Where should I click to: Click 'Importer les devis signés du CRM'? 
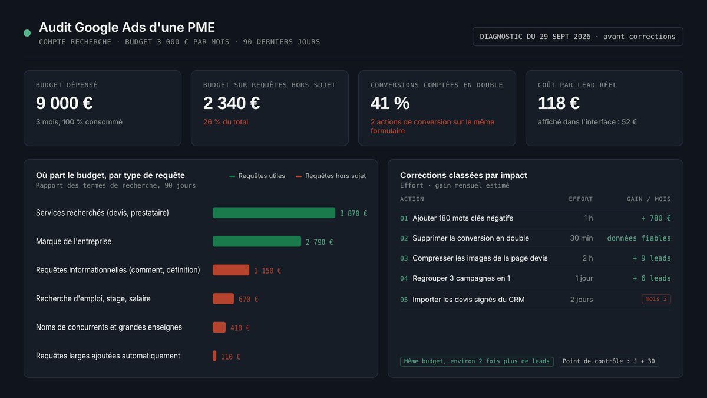(x=468, y=300)
